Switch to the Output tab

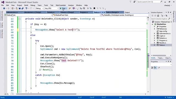pos(127,12)
